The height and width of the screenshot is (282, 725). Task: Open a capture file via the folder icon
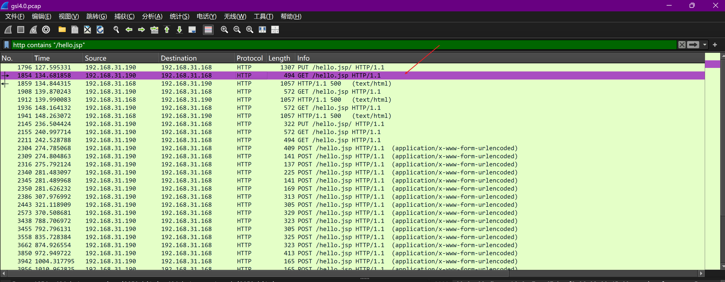click(x=62, y=30)
